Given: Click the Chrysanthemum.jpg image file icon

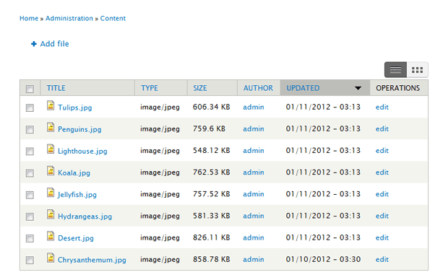Looking at the screenshot, I should tap(51, 258).
